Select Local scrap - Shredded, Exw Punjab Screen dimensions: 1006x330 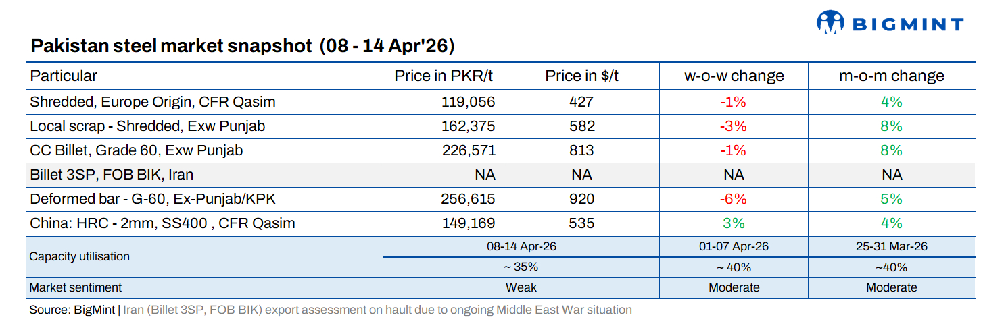[147, 126]
